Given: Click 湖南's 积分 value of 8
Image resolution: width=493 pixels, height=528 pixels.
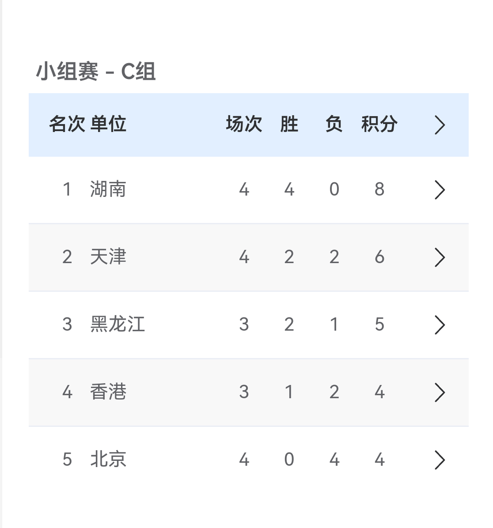Looking at the screenshot, I should 380,190.
